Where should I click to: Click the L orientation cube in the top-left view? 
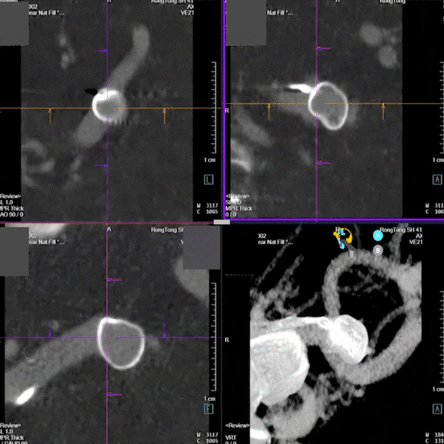[209, 180]
